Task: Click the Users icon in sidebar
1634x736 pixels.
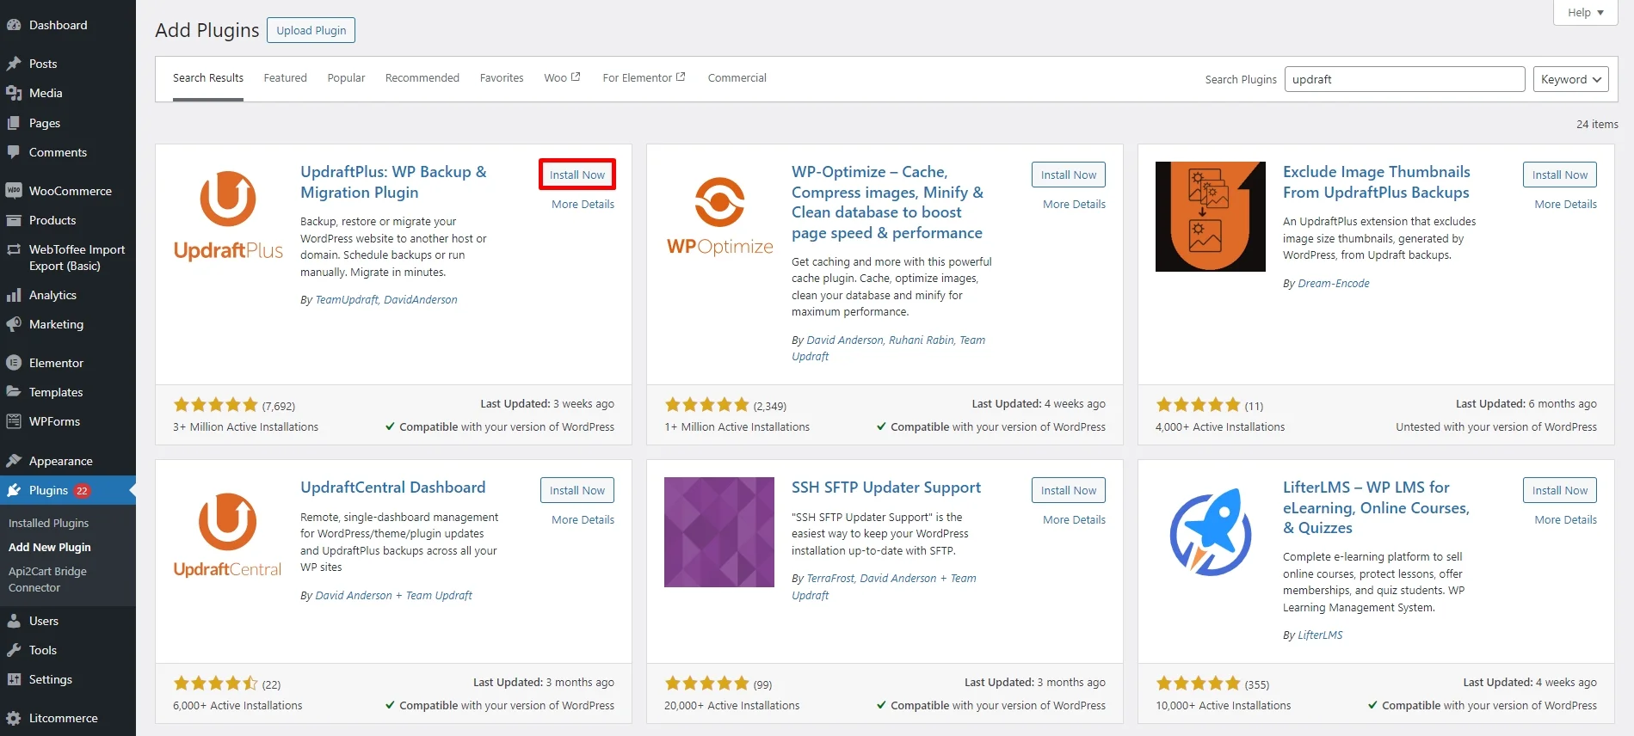Action: tap(14, 621)
